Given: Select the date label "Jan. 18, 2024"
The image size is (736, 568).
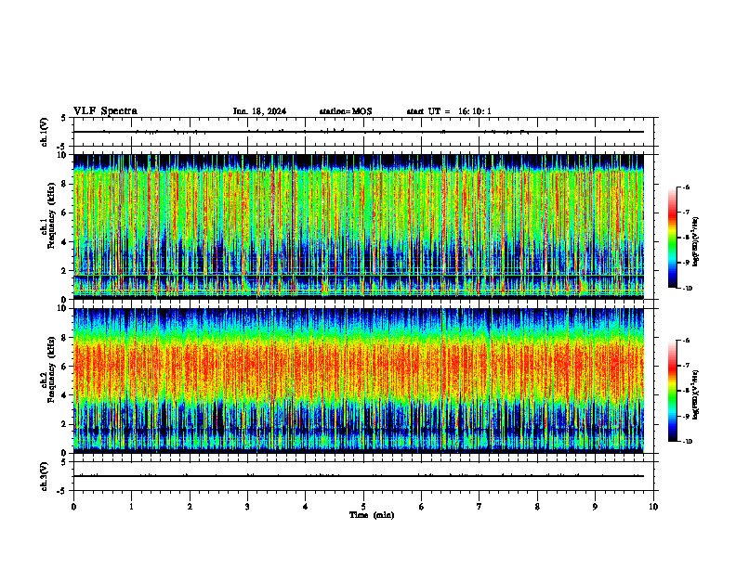Looking at the screenshot, I should click(x=259, y=111).
